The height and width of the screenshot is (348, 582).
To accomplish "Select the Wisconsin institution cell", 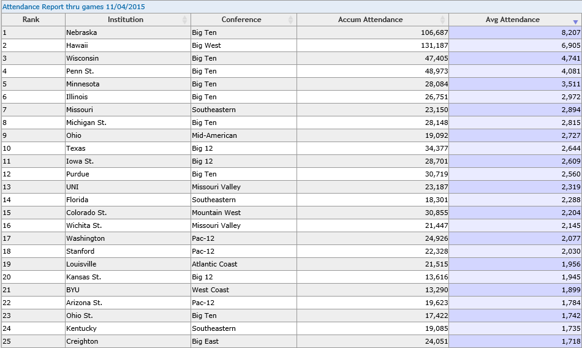I will click(128, 58).
